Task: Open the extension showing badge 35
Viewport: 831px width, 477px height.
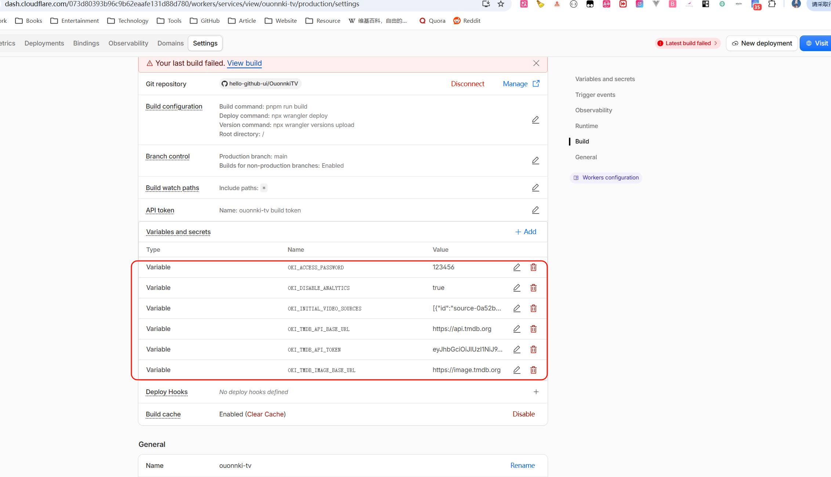Action: point(756,5)
